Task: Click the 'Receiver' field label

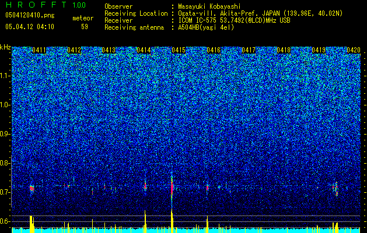Action: tap(118, 20)
